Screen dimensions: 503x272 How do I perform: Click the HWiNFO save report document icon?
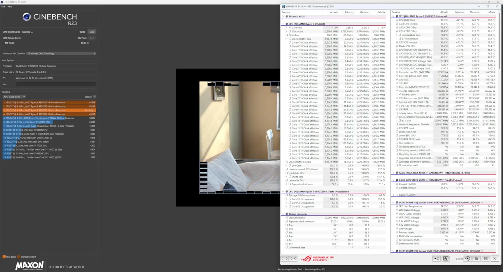[x=477, y=259]
